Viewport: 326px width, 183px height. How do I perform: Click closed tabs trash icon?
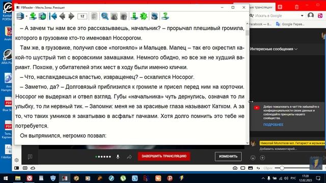tap(296, 7)
